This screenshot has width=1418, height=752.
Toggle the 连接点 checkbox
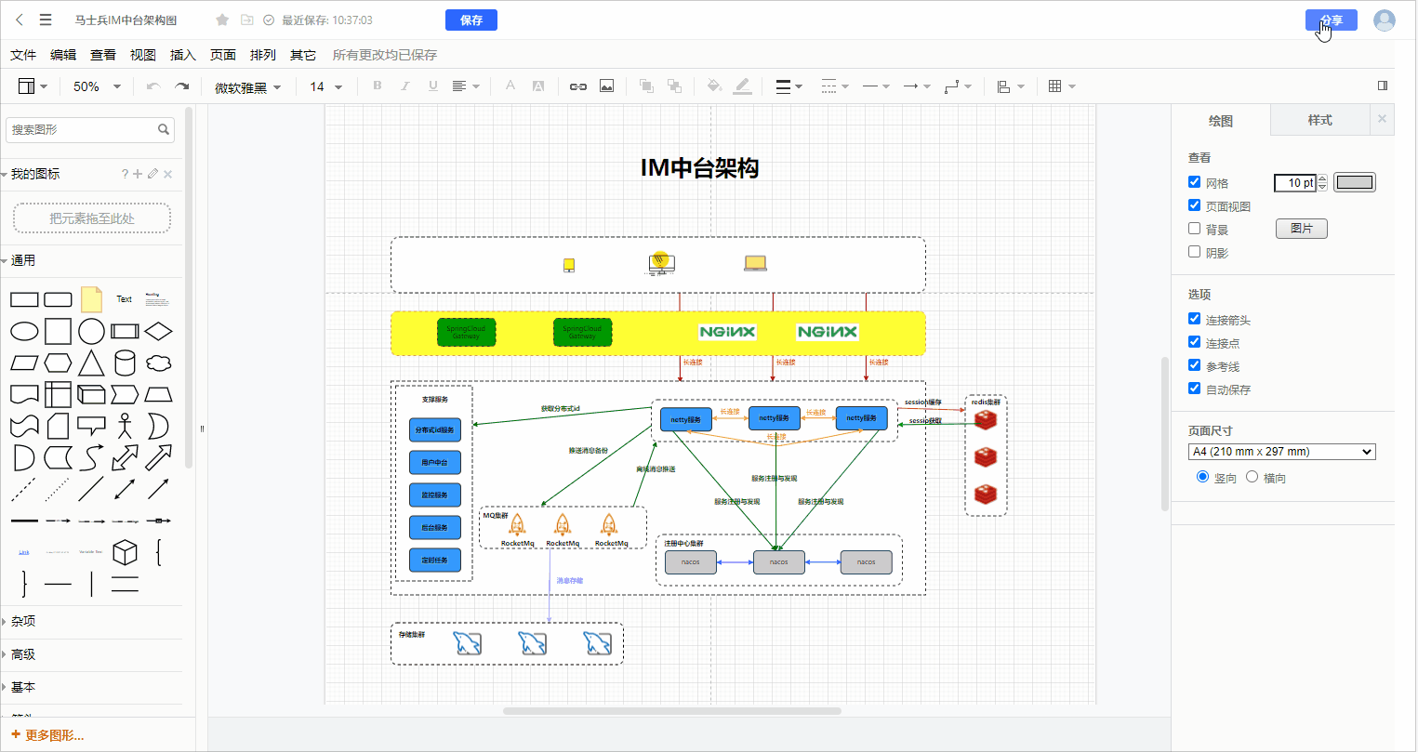point(1195,342)
